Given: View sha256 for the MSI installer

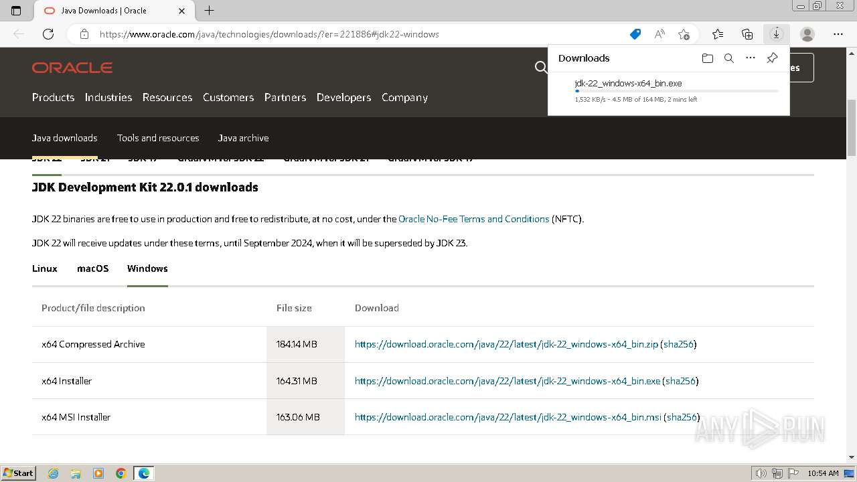Looking at the screenshot, I should point(682,417).
